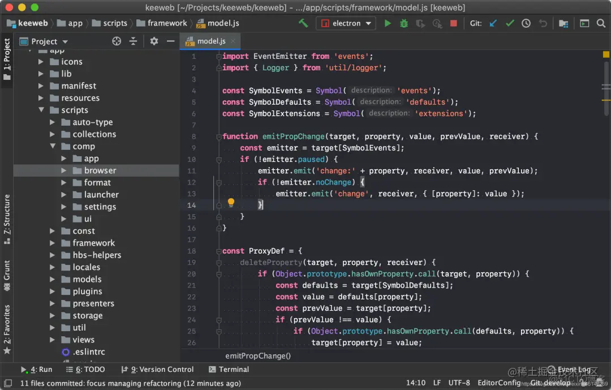Screen dimensions: 611x390
Task: Open project structure folder icon
Action: coord(563,24)
